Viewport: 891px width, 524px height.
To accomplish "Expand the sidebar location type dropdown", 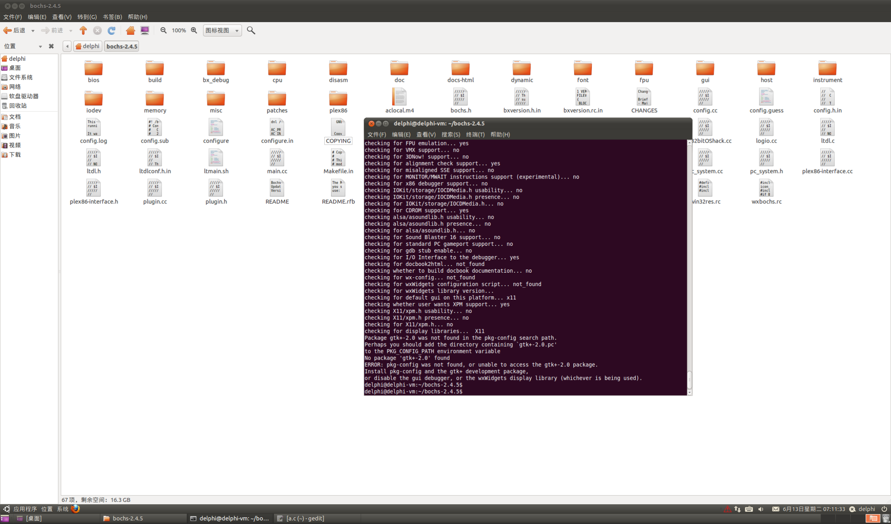I will [x=40, y=46].
